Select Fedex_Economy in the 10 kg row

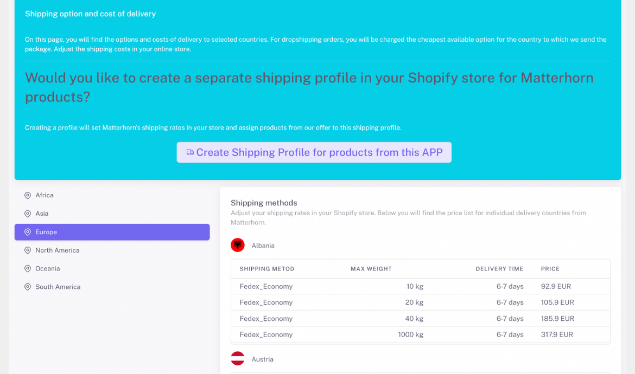[x=266, y=286]
